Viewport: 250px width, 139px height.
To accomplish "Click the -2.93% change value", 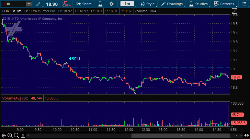I will pyautogui.click(x=66, y=5).
